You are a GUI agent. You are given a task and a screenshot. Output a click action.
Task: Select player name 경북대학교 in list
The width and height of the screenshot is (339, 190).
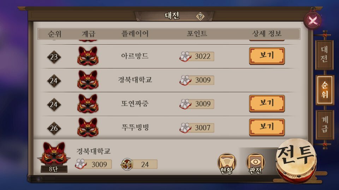135,80
